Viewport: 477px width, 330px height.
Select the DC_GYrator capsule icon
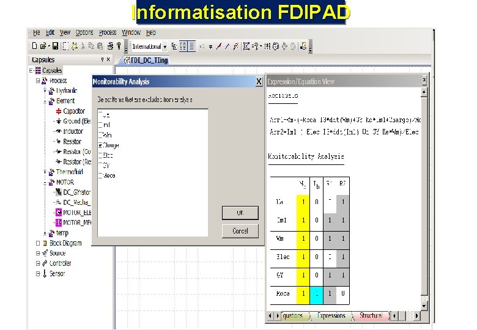coord(59,192)
